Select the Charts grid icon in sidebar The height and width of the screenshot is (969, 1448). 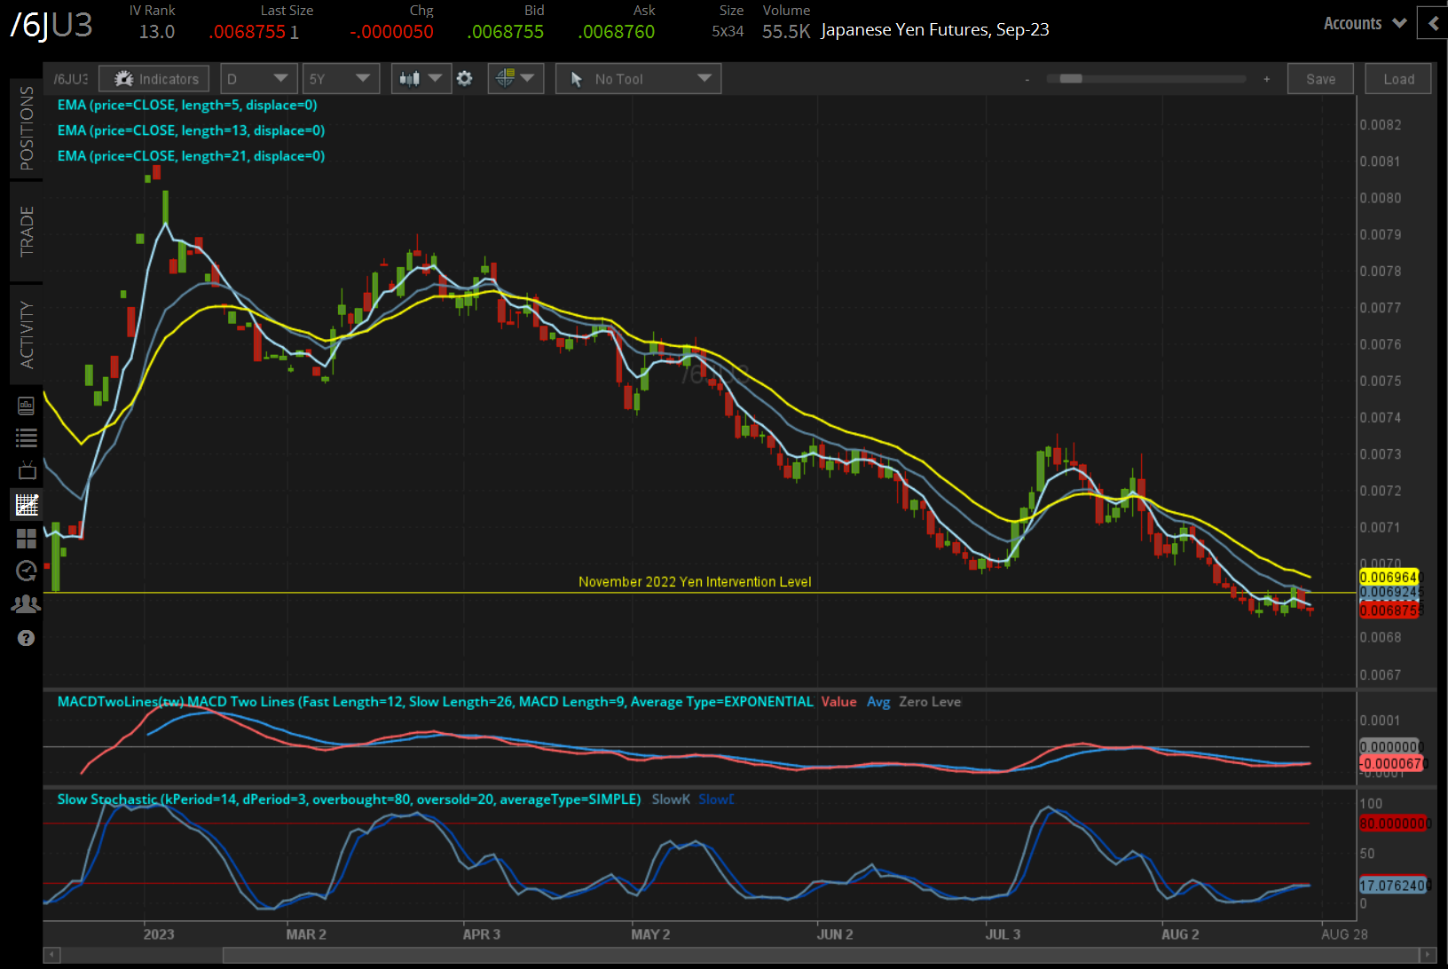26,505
